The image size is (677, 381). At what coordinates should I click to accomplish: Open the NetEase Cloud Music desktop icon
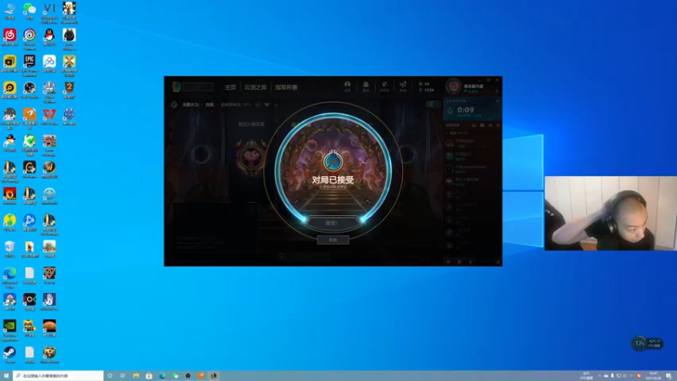point(9,37)
